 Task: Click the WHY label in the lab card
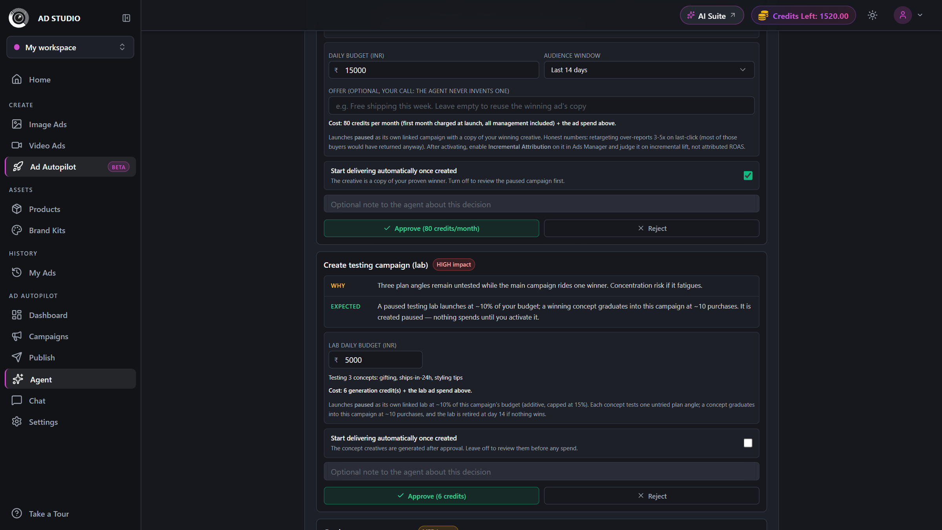[338, 285]
